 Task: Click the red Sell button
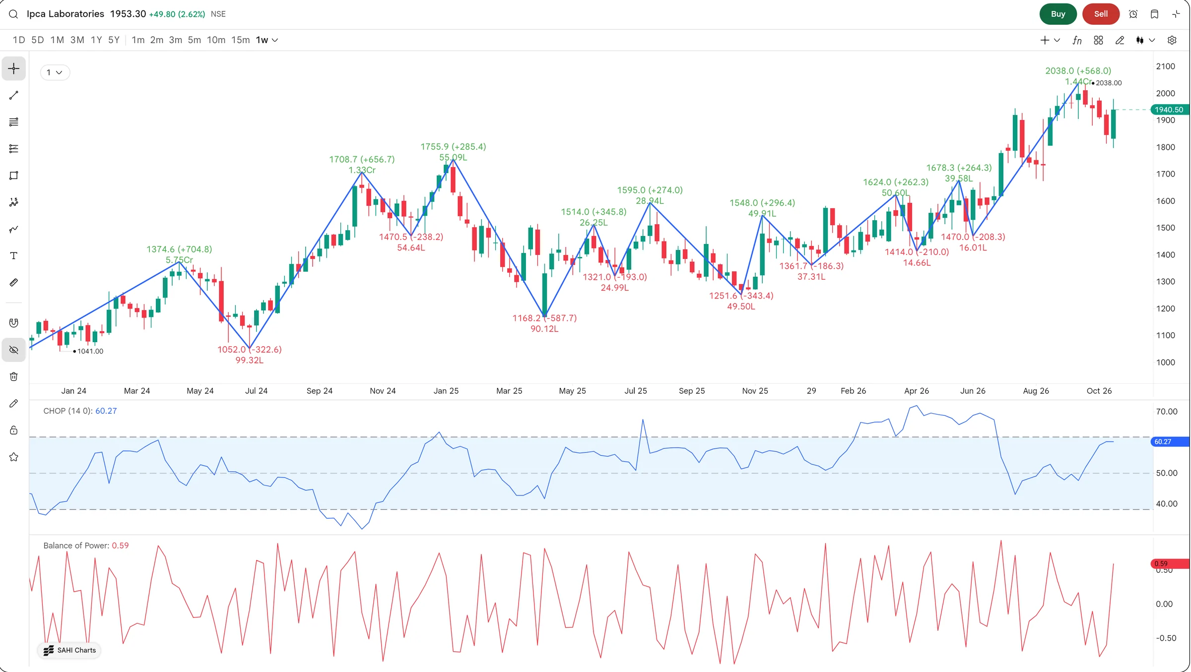[1101, 14]
